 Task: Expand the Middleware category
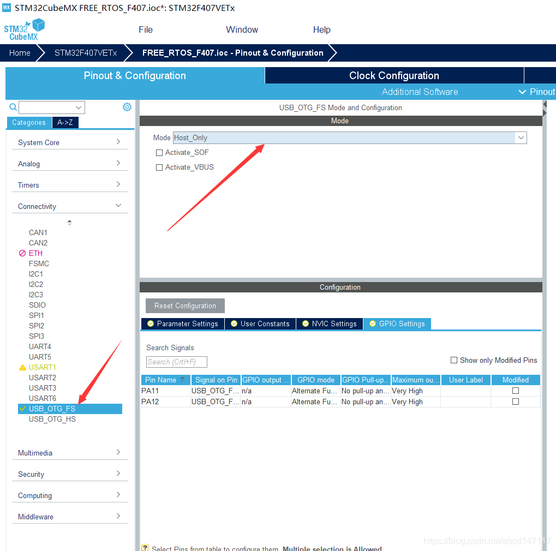click(70, 517)
